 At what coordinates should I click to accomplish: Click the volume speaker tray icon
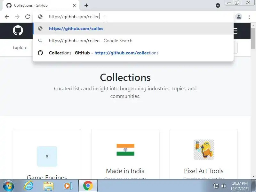223,186
